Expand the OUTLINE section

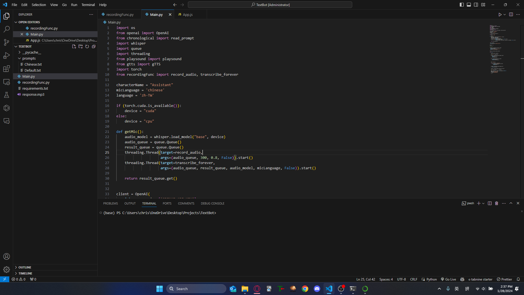coord(25,267)
